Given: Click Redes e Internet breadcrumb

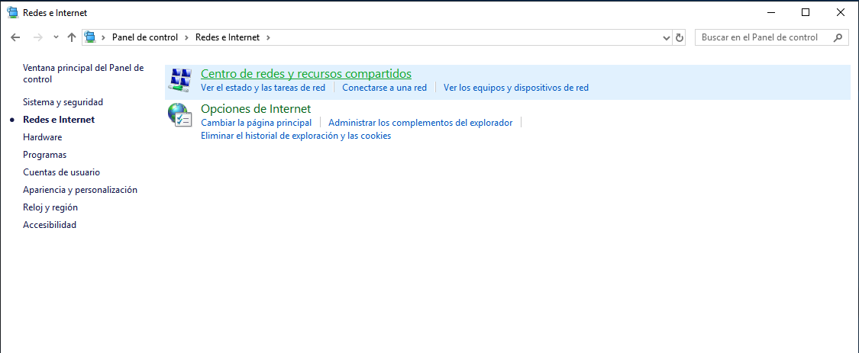Looking at the screenshot, I should [x=228, y=38].
